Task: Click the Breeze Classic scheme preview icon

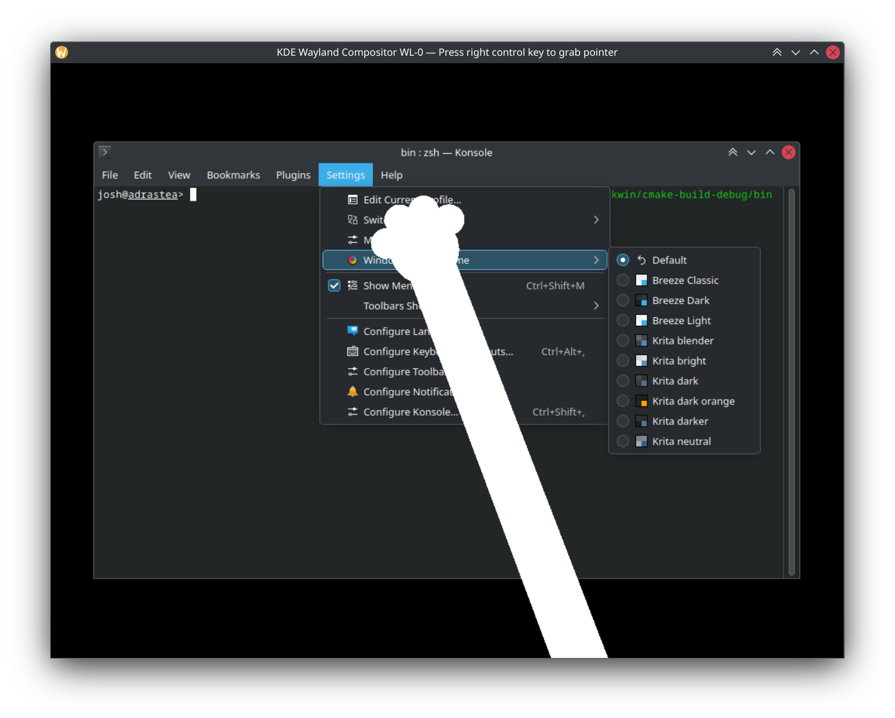Action: (x=642, y=280)
